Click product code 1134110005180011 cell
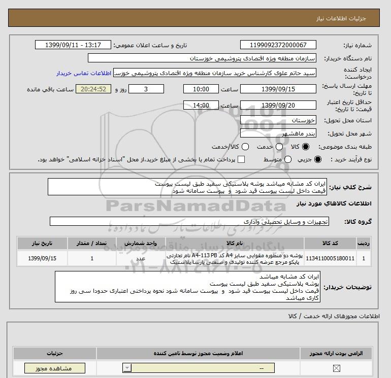Viewport: 391px width, 378px height. tap(330, 258)
